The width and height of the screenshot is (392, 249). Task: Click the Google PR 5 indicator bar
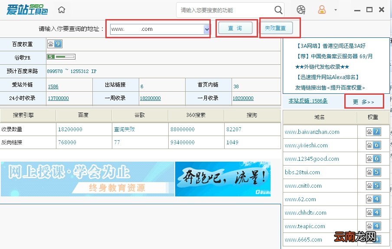61,57
